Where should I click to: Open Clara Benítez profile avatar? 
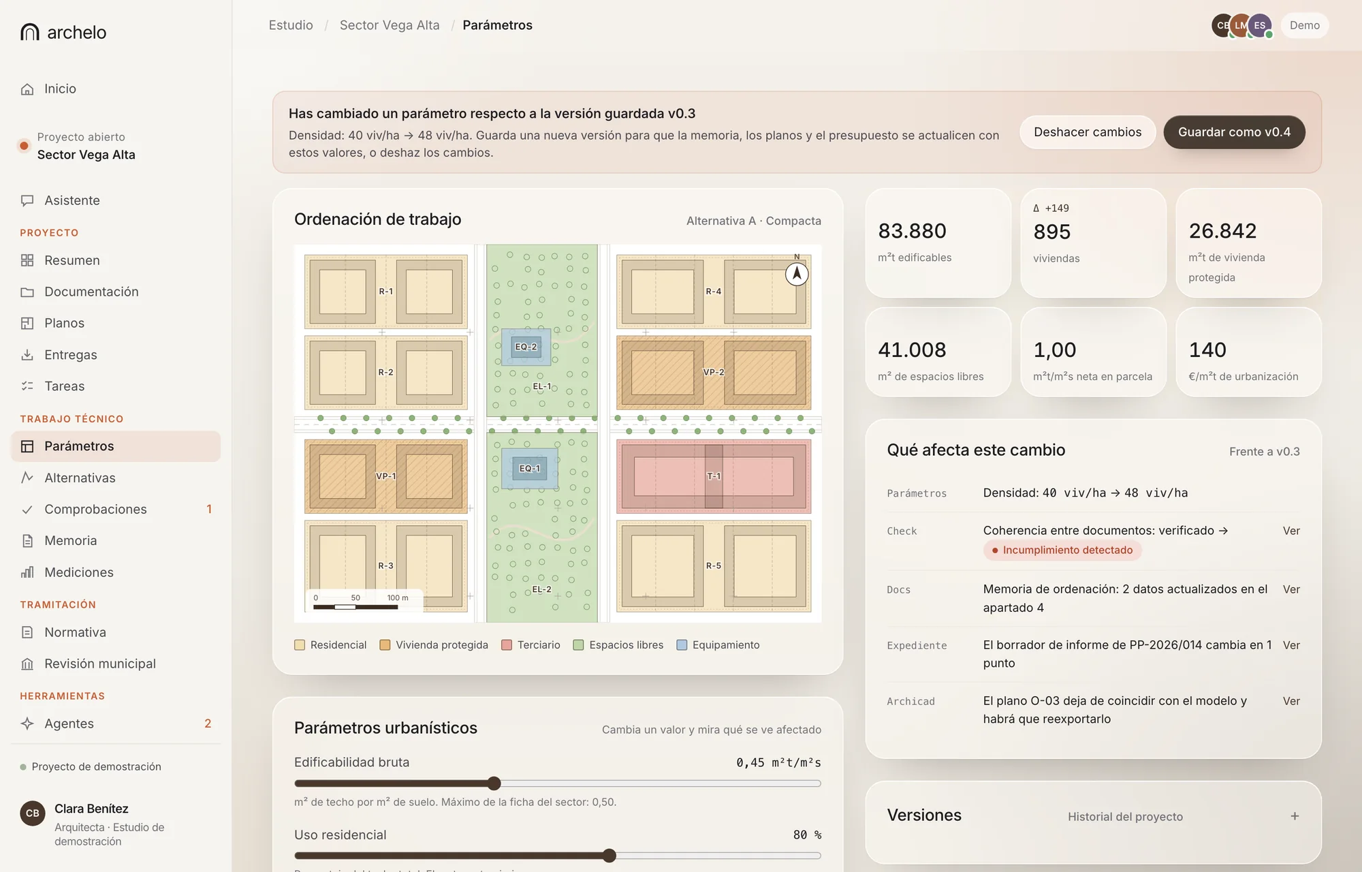point(33,813)
